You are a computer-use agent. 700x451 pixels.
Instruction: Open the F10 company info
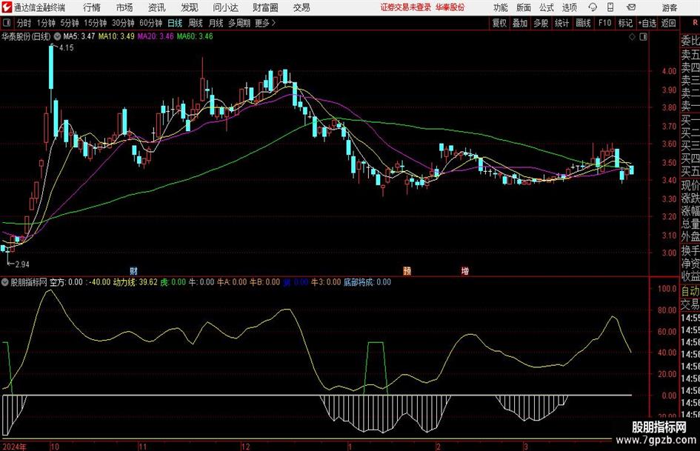click(x=605, y=23)
